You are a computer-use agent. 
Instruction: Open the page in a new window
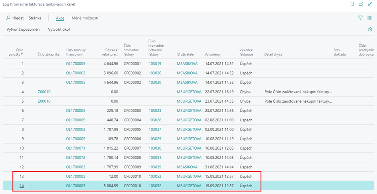click(361, 4)
